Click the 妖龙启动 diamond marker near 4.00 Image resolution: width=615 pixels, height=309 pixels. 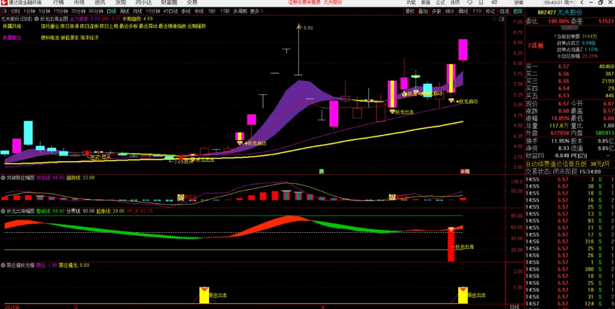pyautogui.click(x=240, y=143)
